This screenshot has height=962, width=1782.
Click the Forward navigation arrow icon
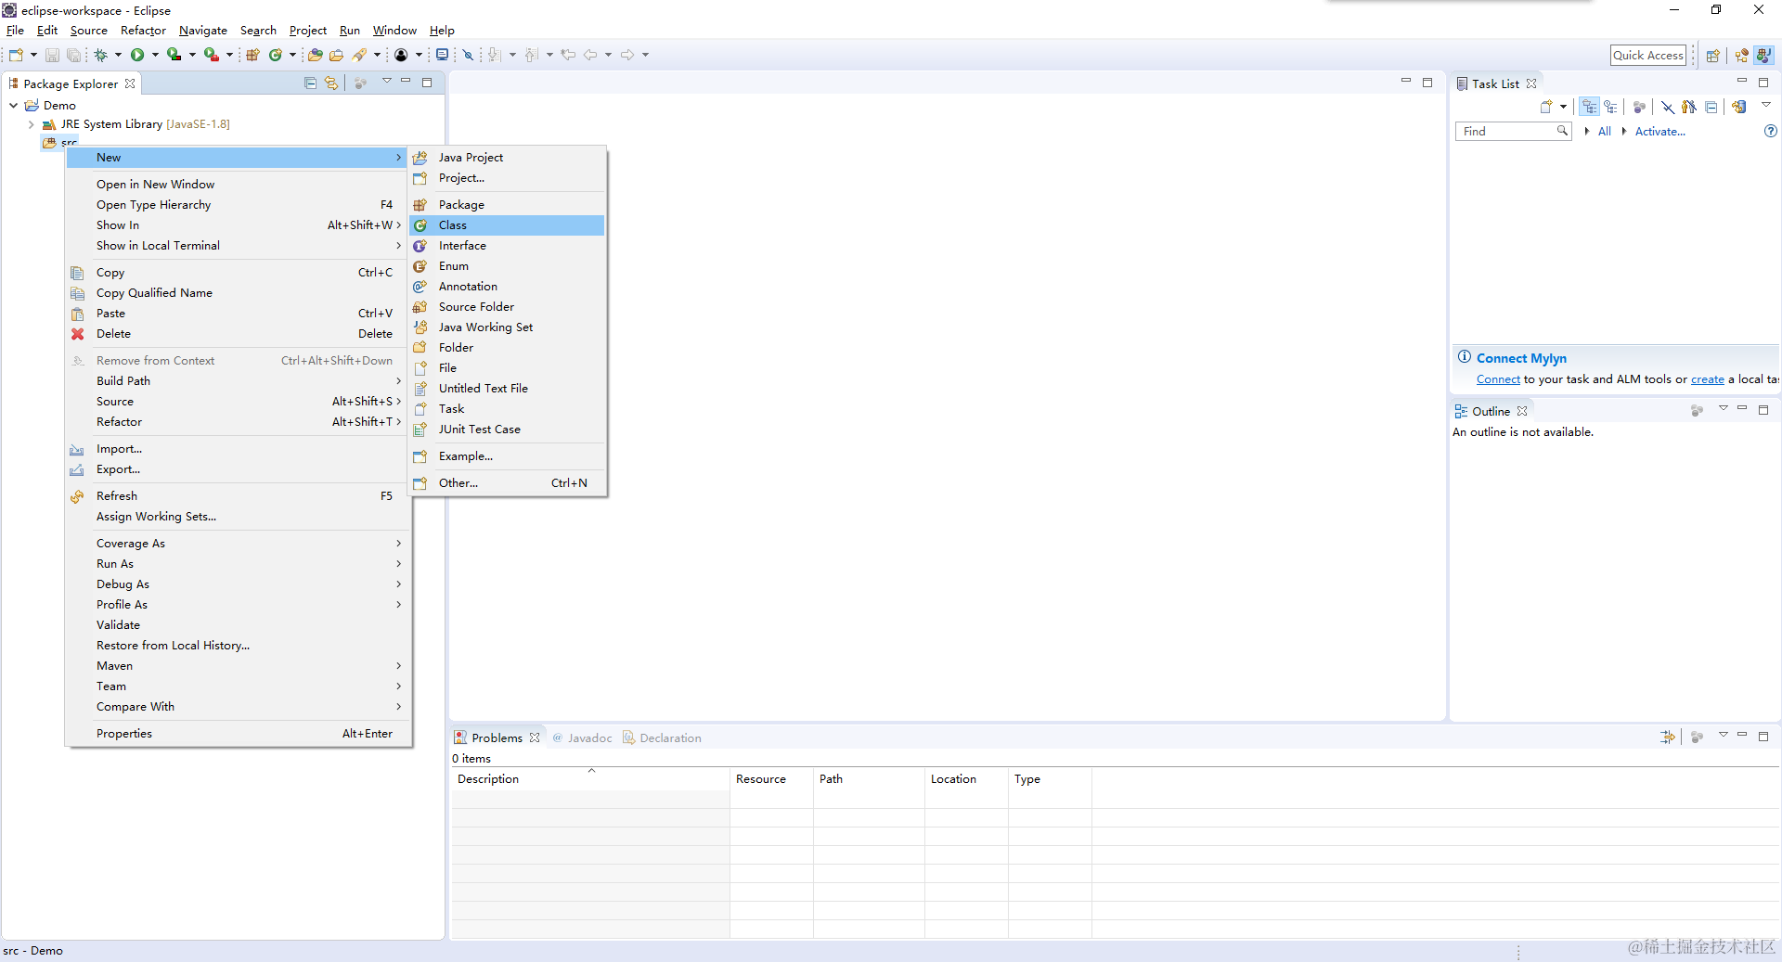[627, 55]
